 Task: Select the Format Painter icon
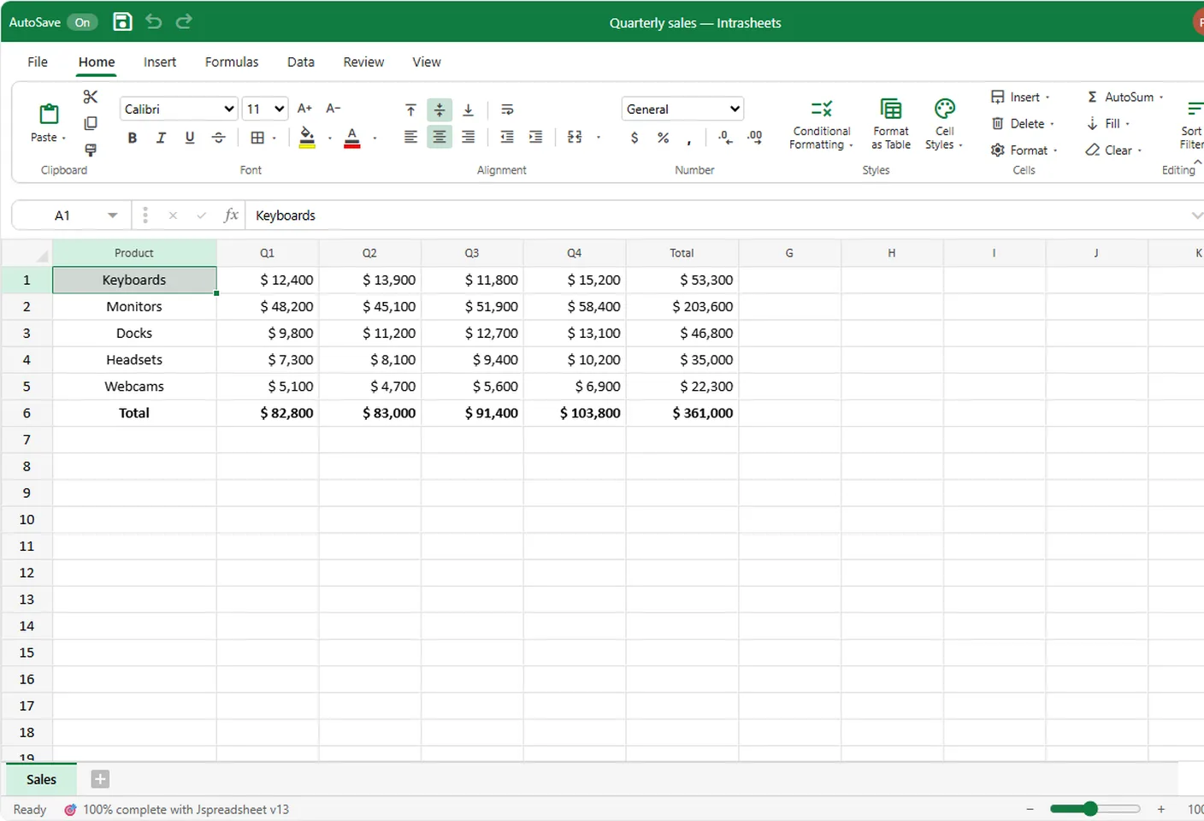91,150
